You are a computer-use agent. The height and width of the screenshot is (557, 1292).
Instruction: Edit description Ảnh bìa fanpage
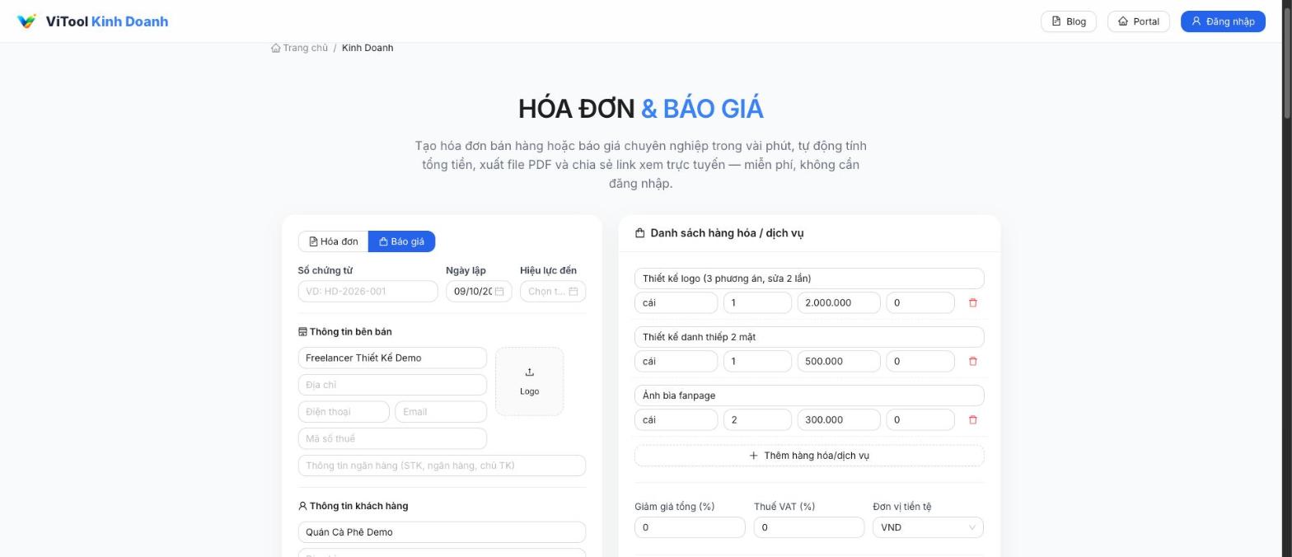coord(809,396)
